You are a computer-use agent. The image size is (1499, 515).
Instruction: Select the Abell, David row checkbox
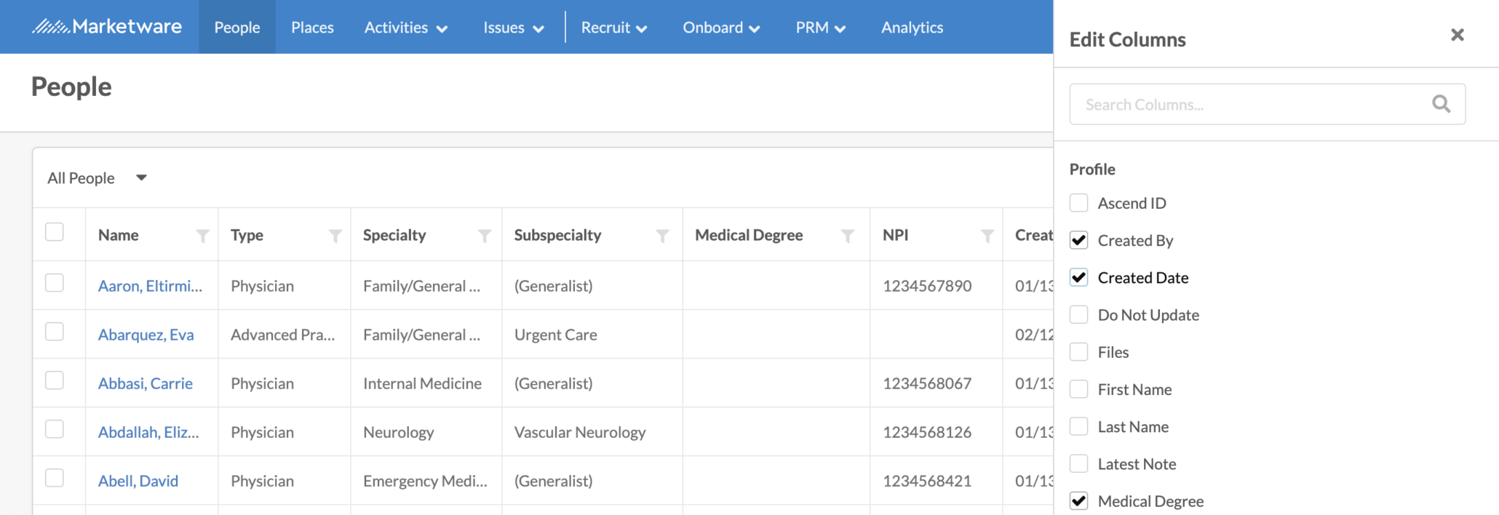(x=55, y=478)
